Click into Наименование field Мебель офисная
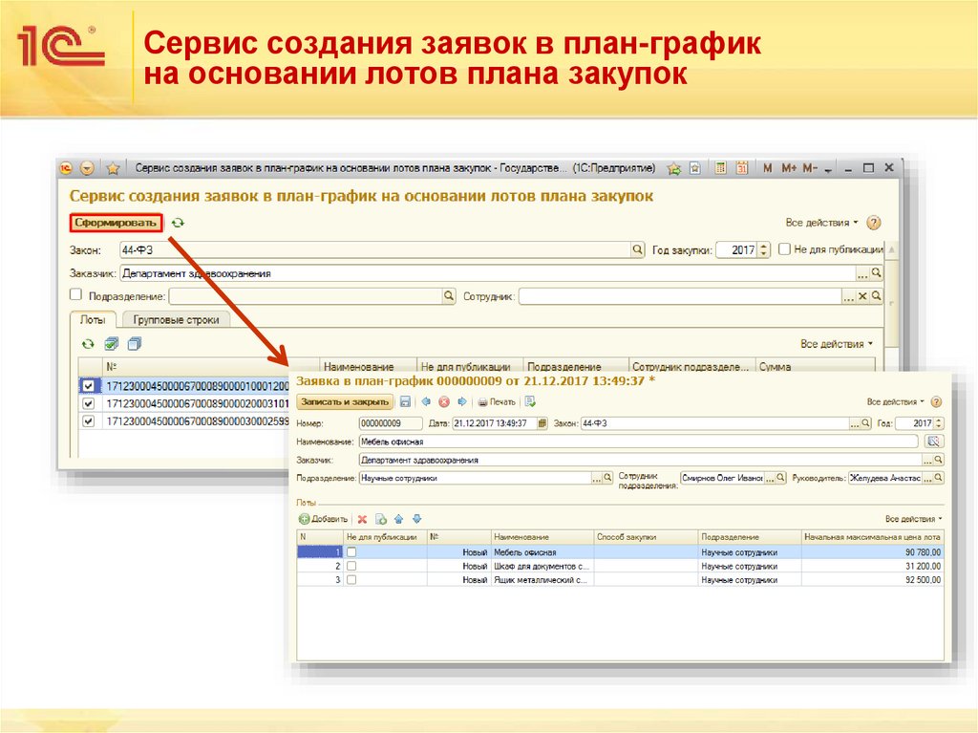The width and height of the screenshot is (978, 733). click(x=639, y=442)
